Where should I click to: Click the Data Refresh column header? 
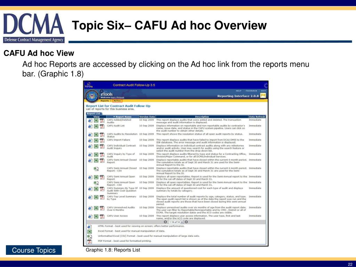pos(257,117)
